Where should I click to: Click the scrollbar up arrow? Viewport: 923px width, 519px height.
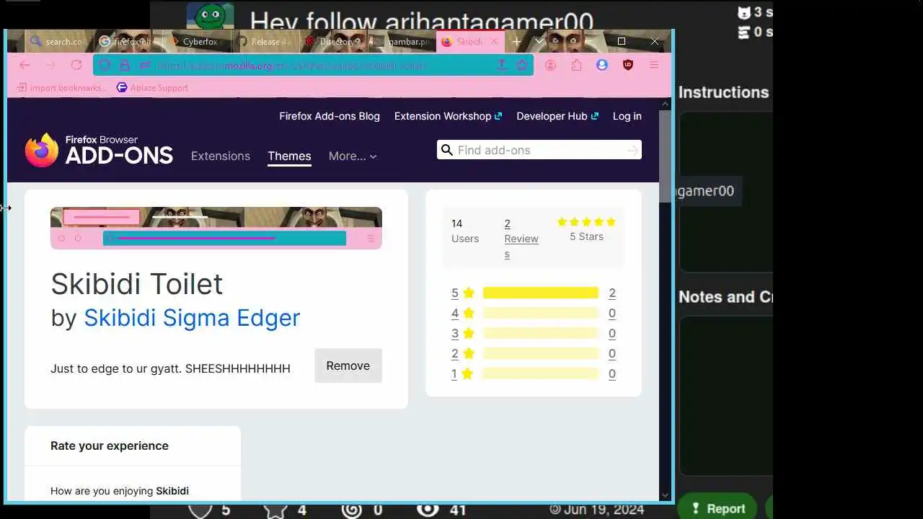tap(665, 104)
